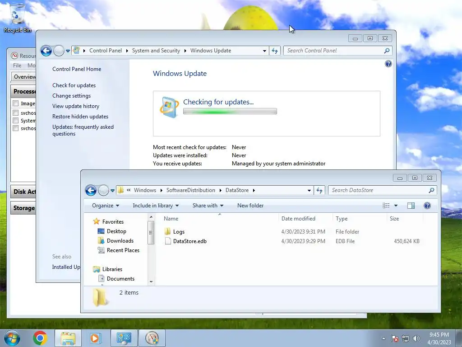Open Updates frequently asked questions link
Viewport: 462px width, 347px height.
click(x=83, y=130)
